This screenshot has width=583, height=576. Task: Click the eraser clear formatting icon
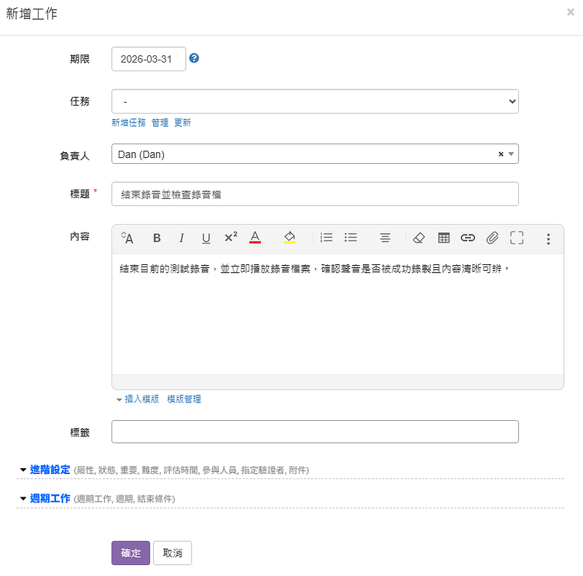[418, 237]
